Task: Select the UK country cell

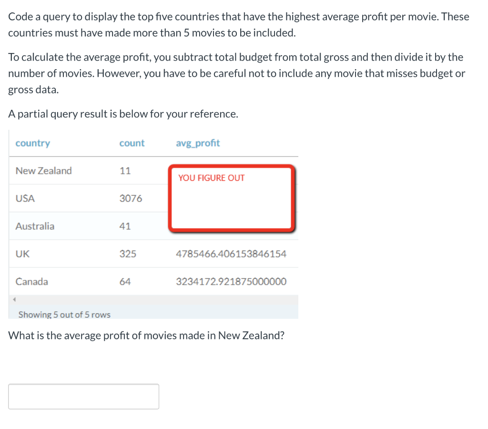Action: [22, 254]
